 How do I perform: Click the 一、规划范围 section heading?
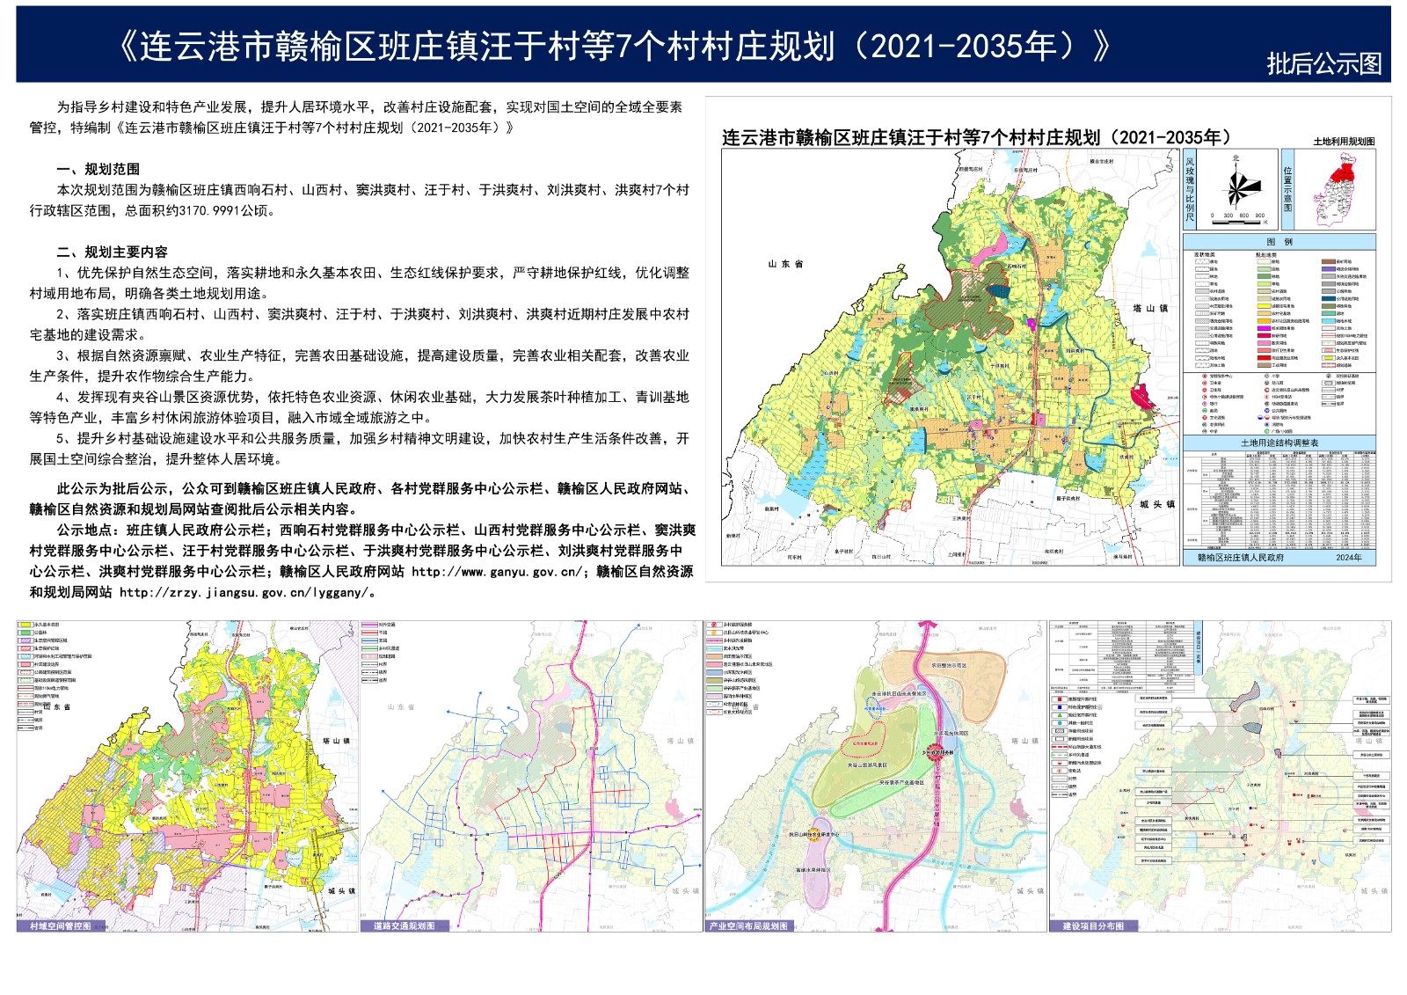tap(98, 169)
